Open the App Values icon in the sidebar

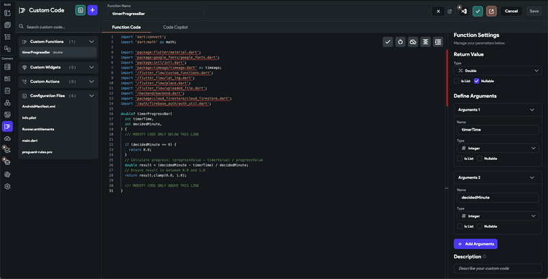tap(8, 91)
